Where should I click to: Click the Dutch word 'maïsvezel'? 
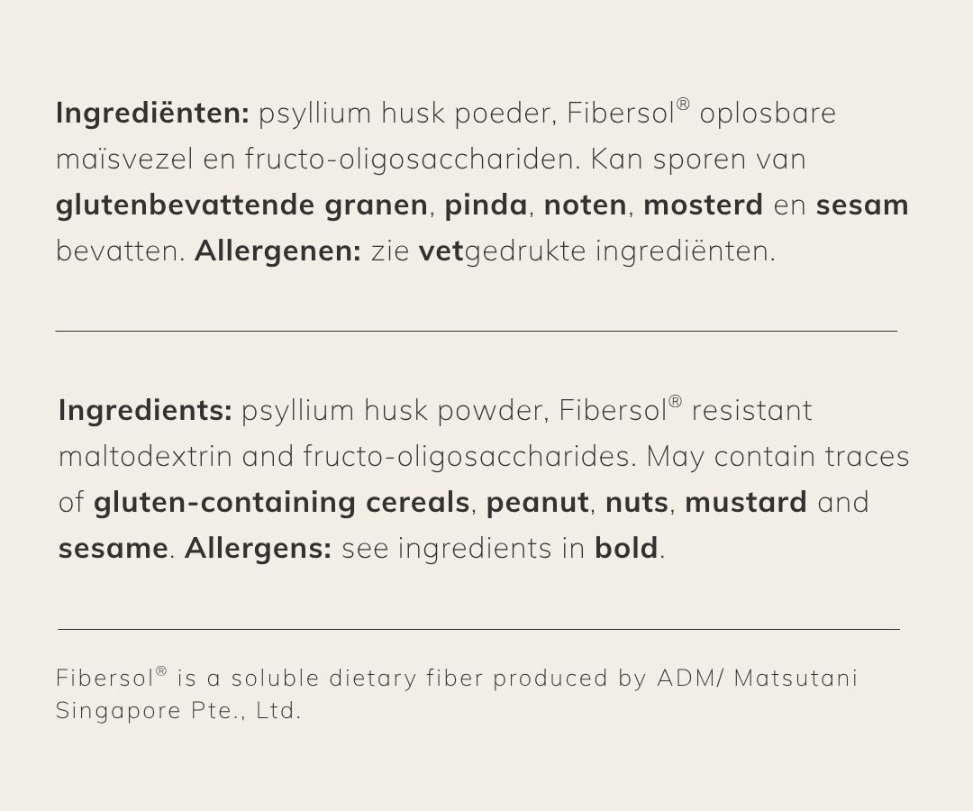pyautogui.click(x=118, y=159)
